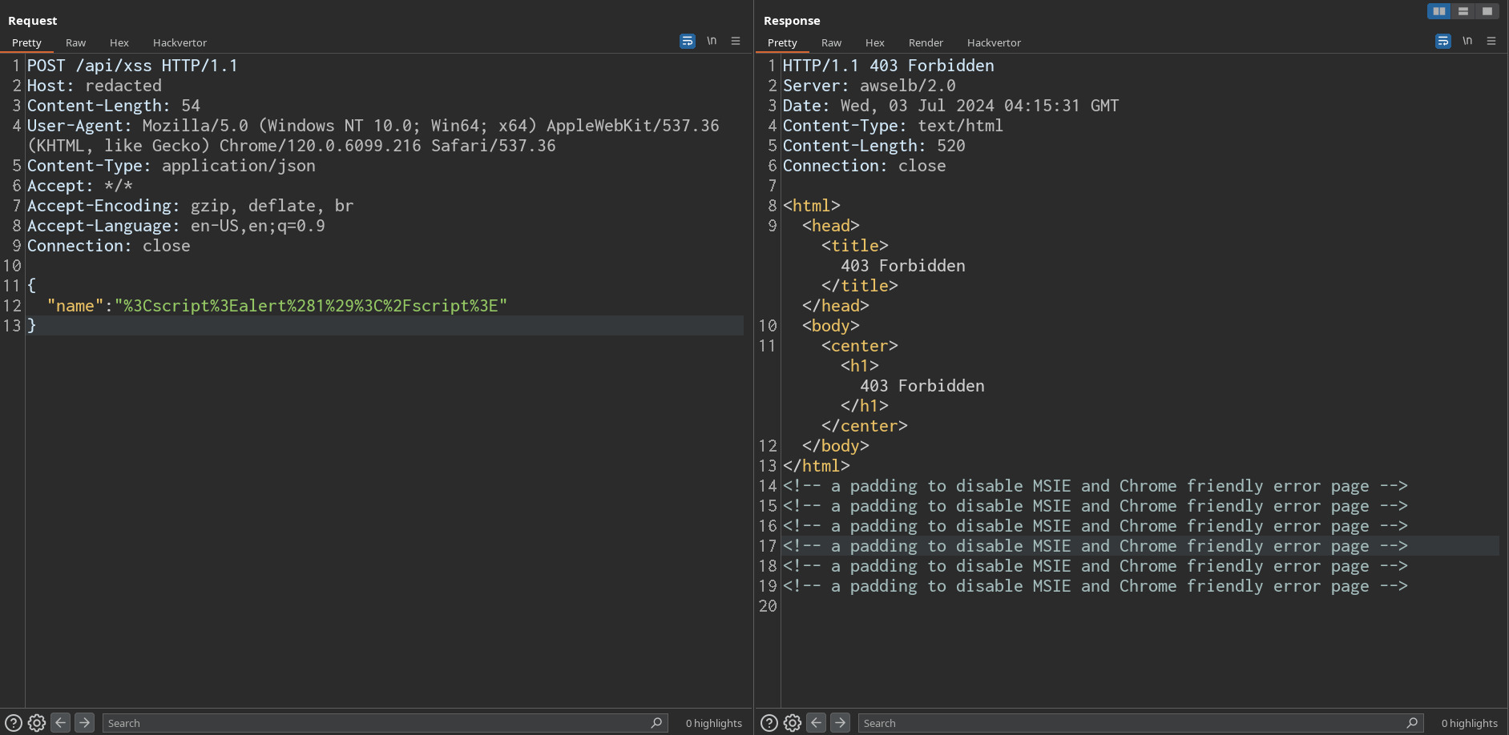The height and width of the screenshot is (735, 1509).
Task: Switch Request to Raw tab
Action: point(75,43)
